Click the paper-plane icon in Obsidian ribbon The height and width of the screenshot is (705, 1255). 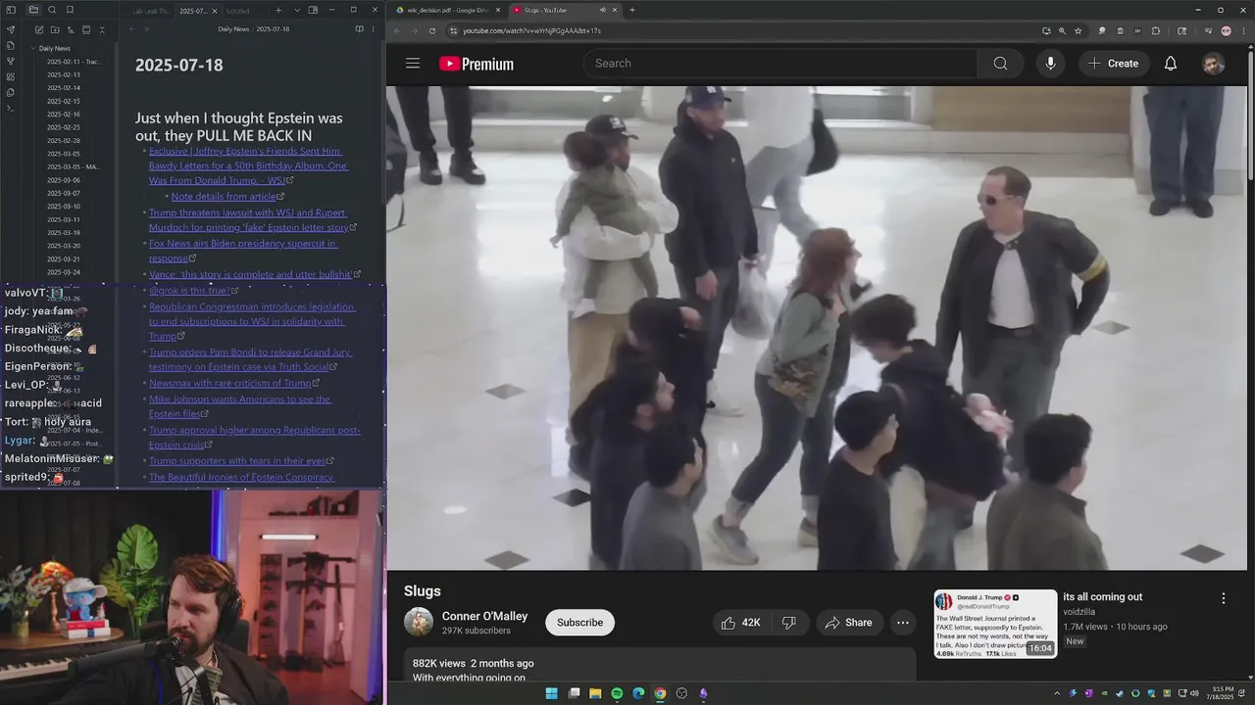11,29
